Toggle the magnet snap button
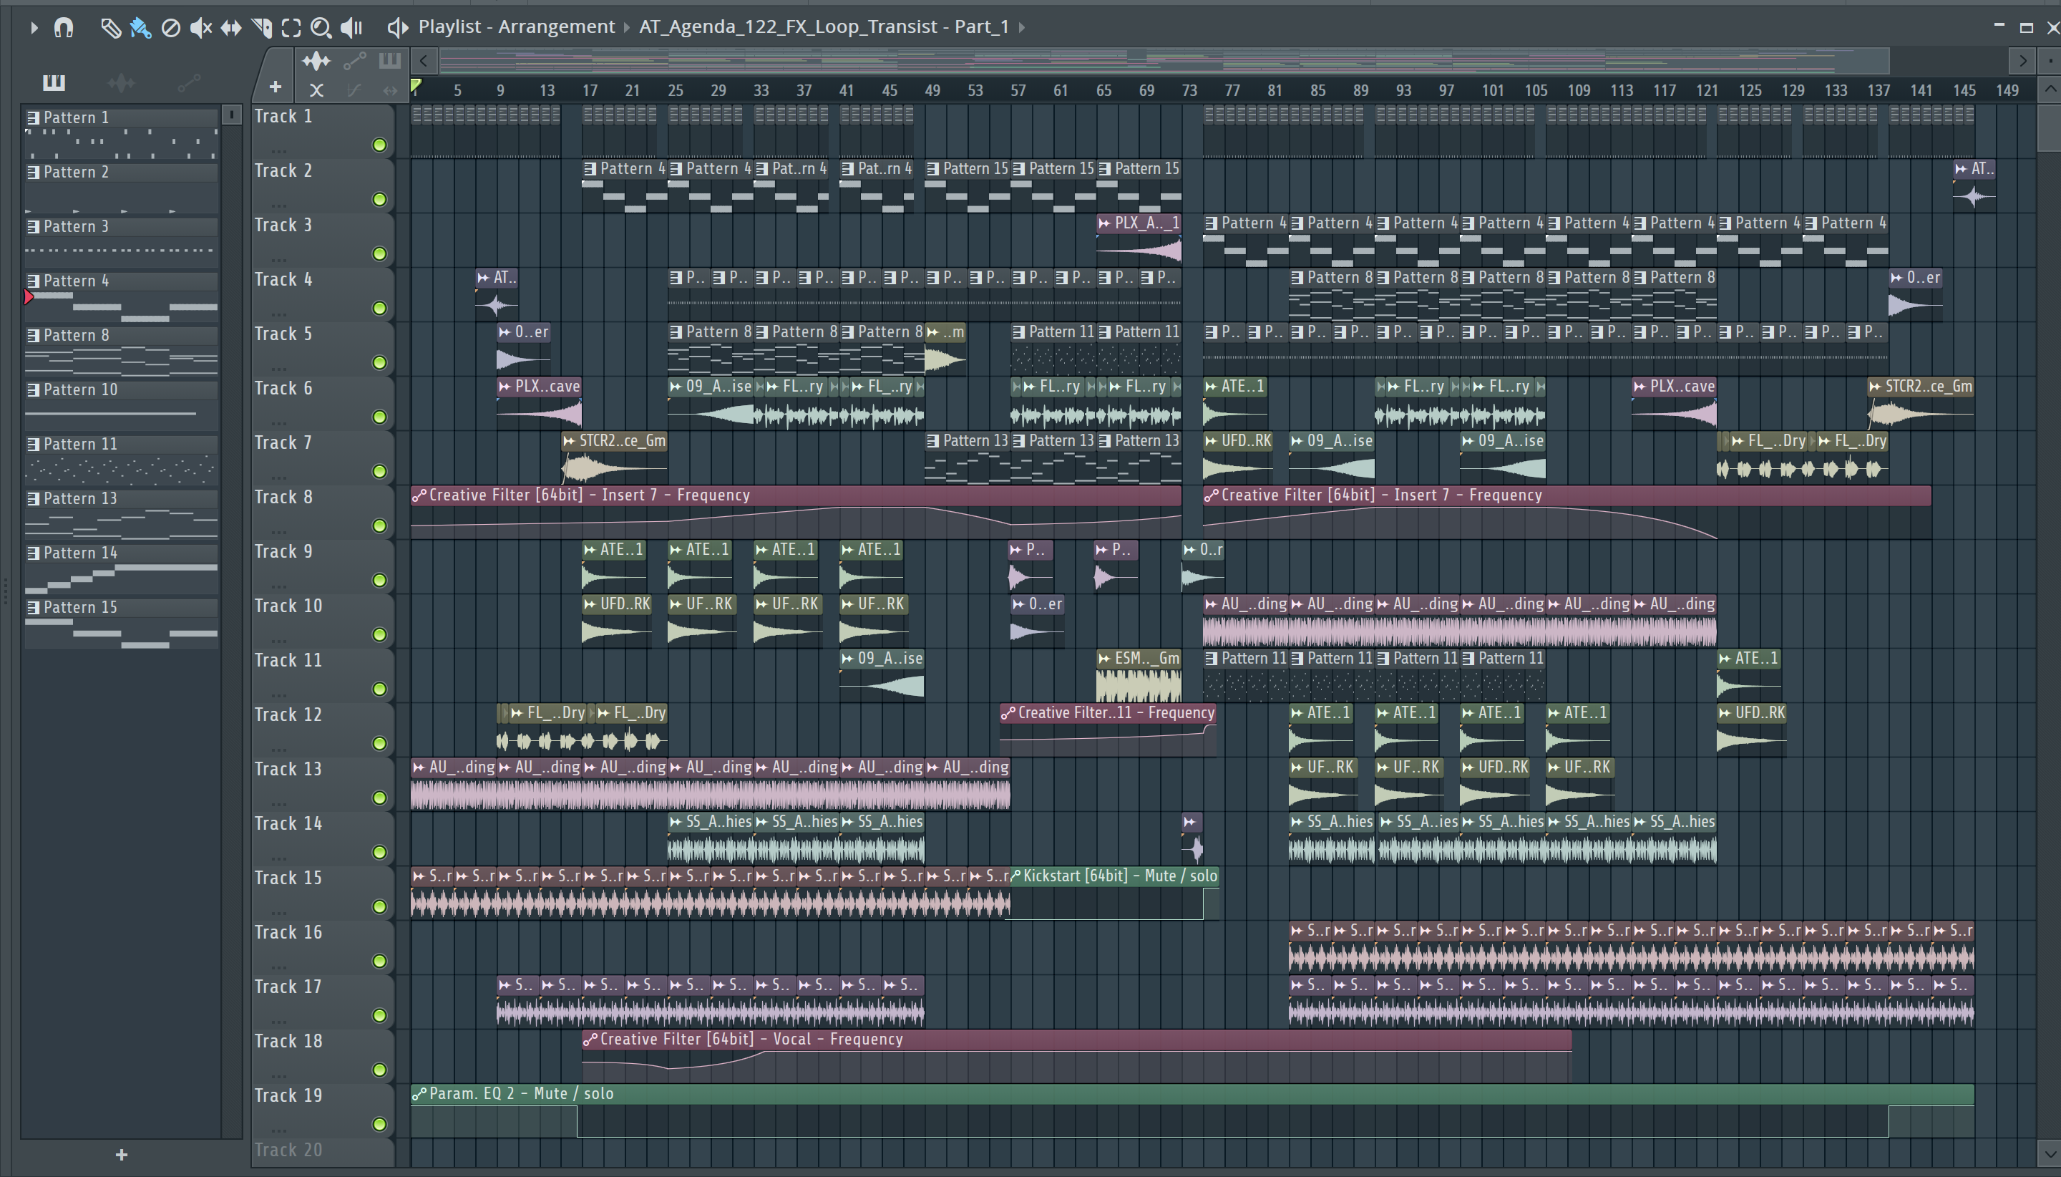The width and height of the screenshot is (2061, 1177). [64, 27]
